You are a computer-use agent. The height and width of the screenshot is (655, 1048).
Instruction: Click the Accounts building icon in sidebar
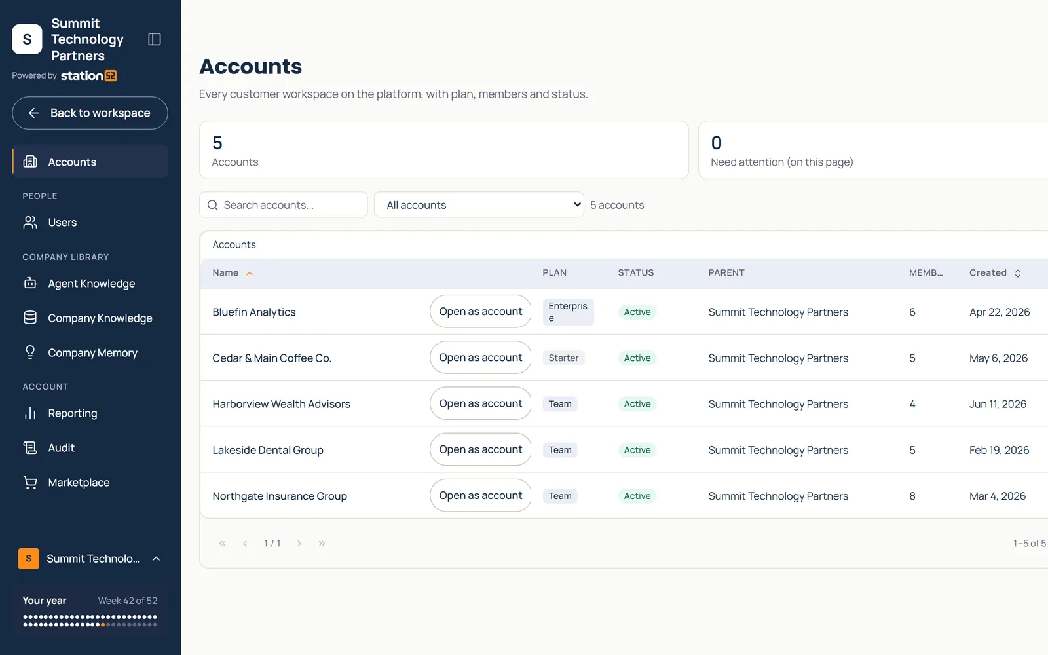point(30,162)
